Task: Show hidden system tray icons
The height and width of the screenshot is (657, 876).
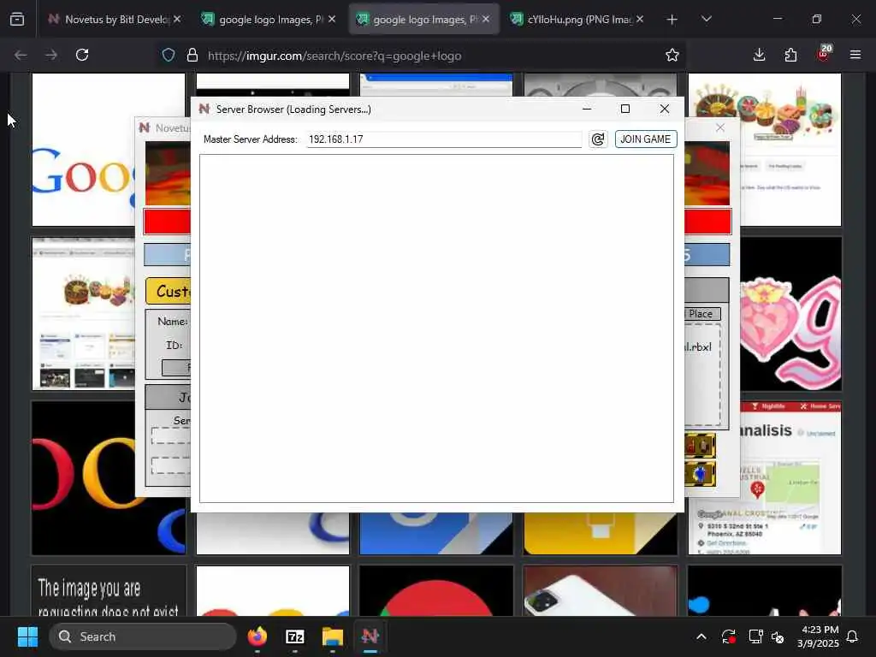Action: click(x=701, y=636)
